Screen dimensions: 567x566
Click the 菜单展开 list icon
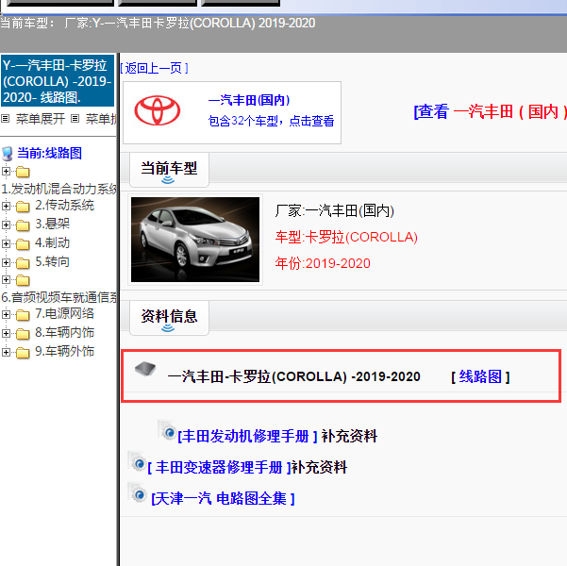[x=5, y=118]
